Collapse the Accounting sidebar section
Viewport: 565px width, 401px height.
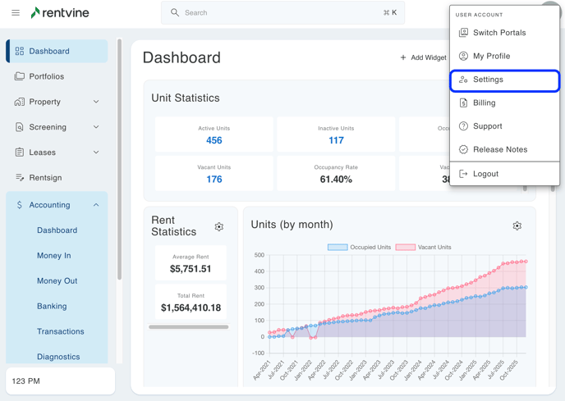(96, 205)
